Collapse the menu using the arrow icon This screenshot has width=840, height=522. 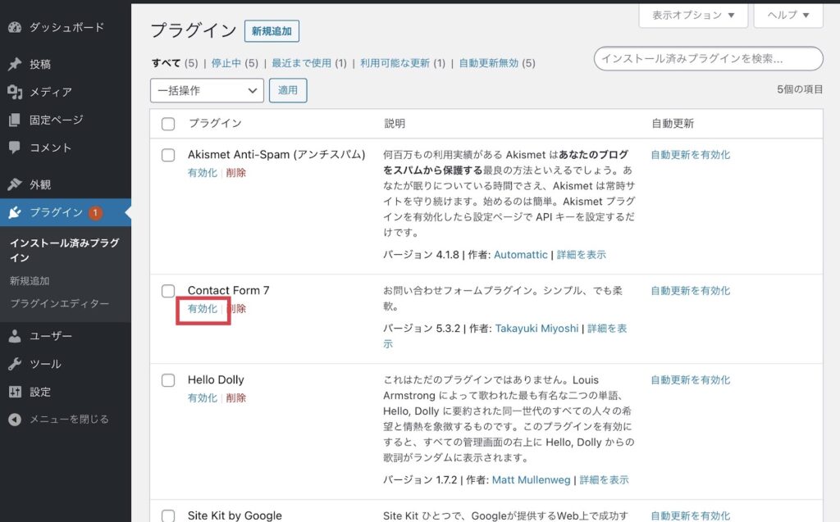click(14, 419)
